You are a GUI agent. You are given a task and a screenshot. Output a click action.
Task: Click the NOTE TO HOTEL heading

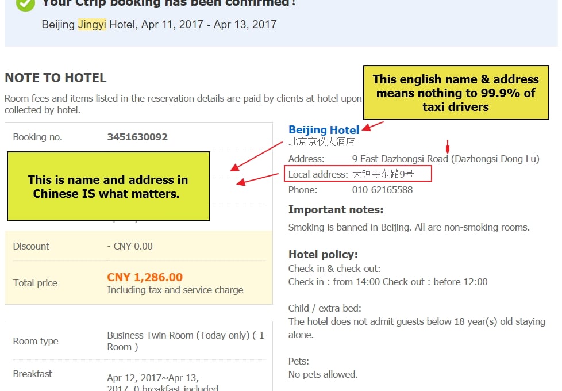click(56, 78)
